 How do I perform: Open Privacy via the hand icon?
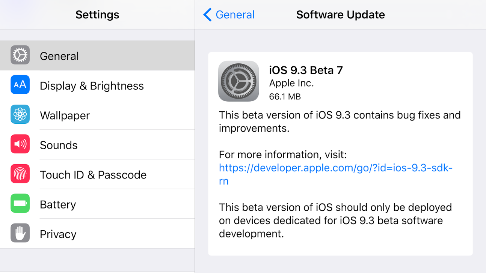20,233
